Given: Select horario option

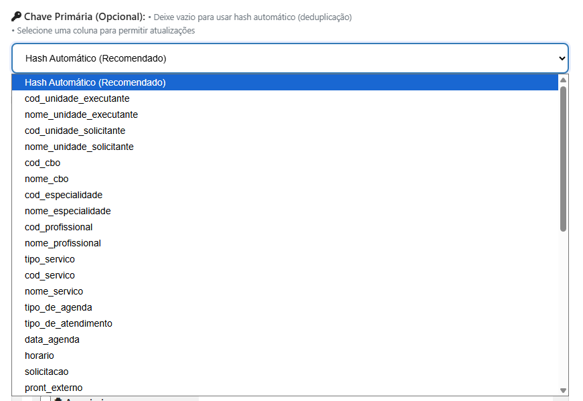Looking at the screenshot, I should pos(39,355).
